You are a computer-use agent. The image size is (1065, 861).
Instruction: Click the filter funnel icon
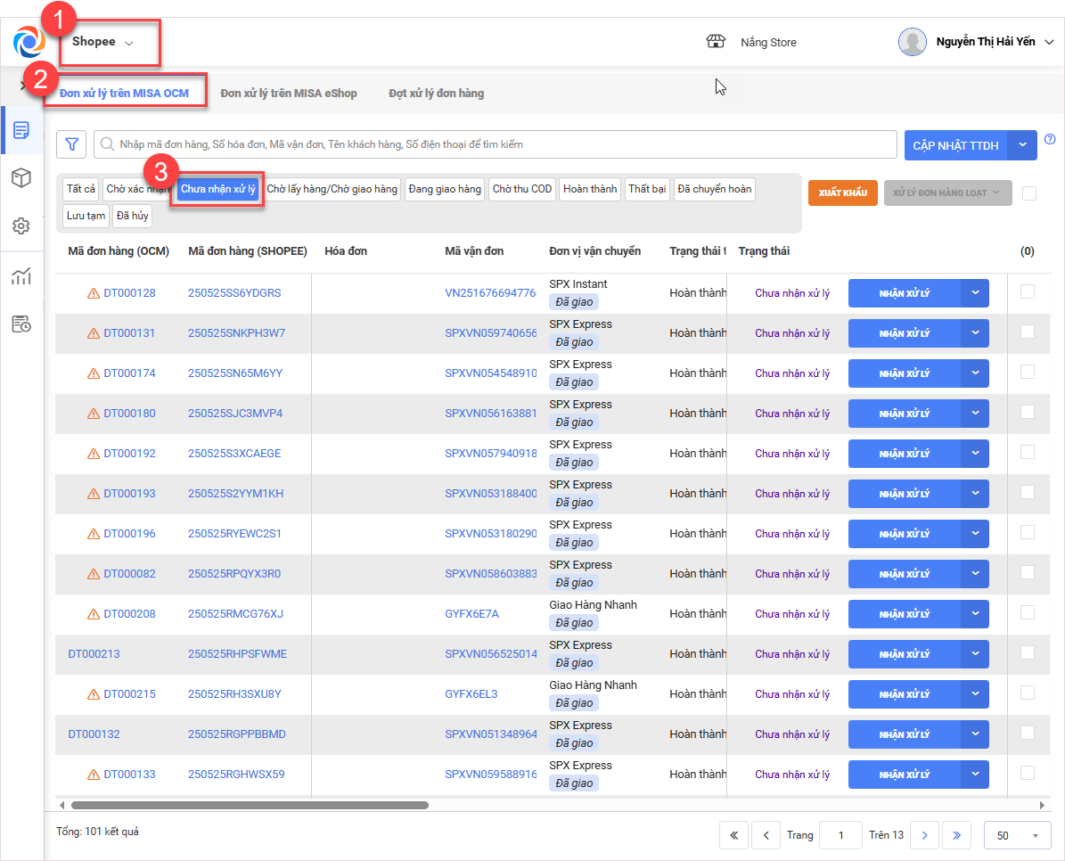point(71,144)
